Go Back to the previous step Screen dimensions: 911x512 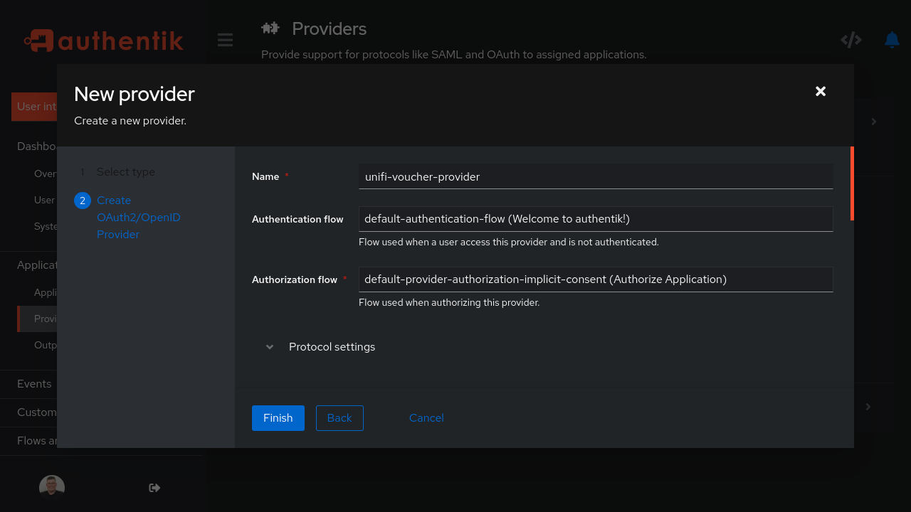point(339,418)
